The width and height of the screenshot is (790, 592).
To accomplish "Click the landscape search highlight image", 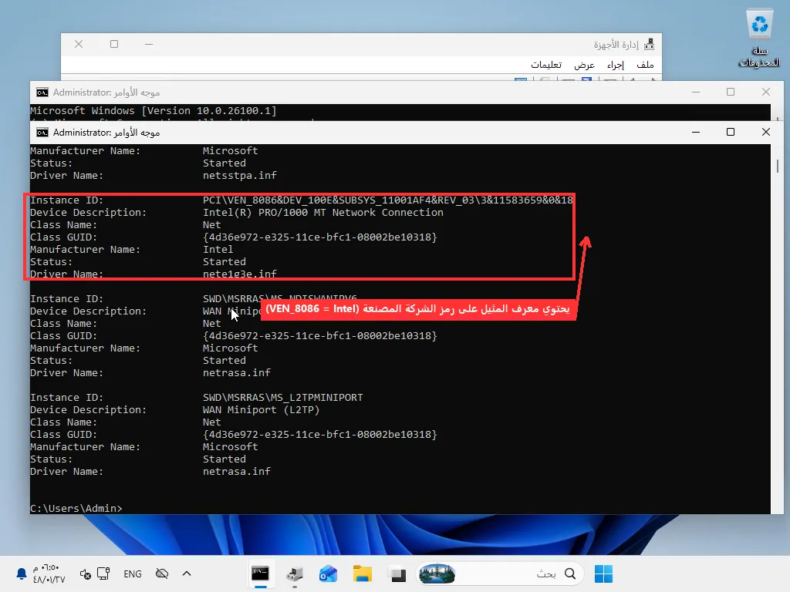I will [x=437, y=573].
